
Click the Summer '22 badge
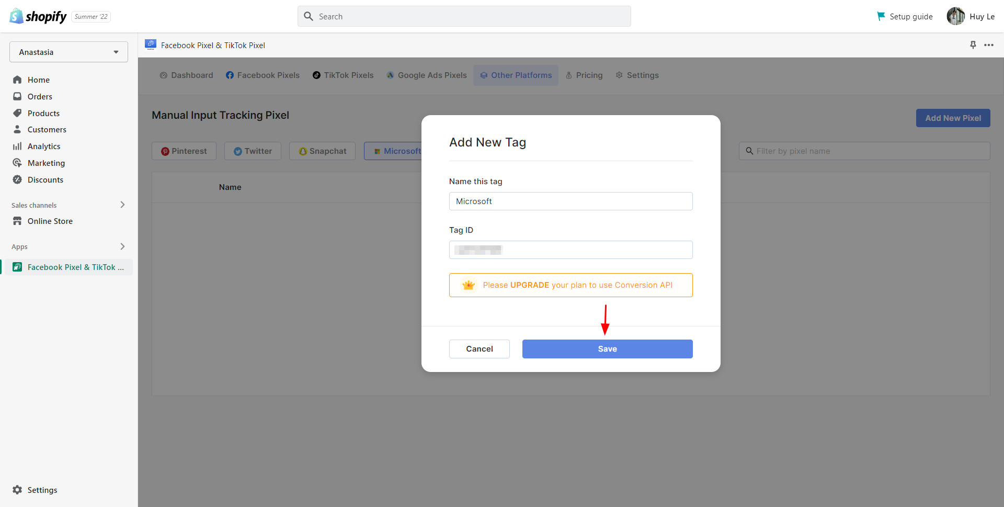click(x=91, y=16)
